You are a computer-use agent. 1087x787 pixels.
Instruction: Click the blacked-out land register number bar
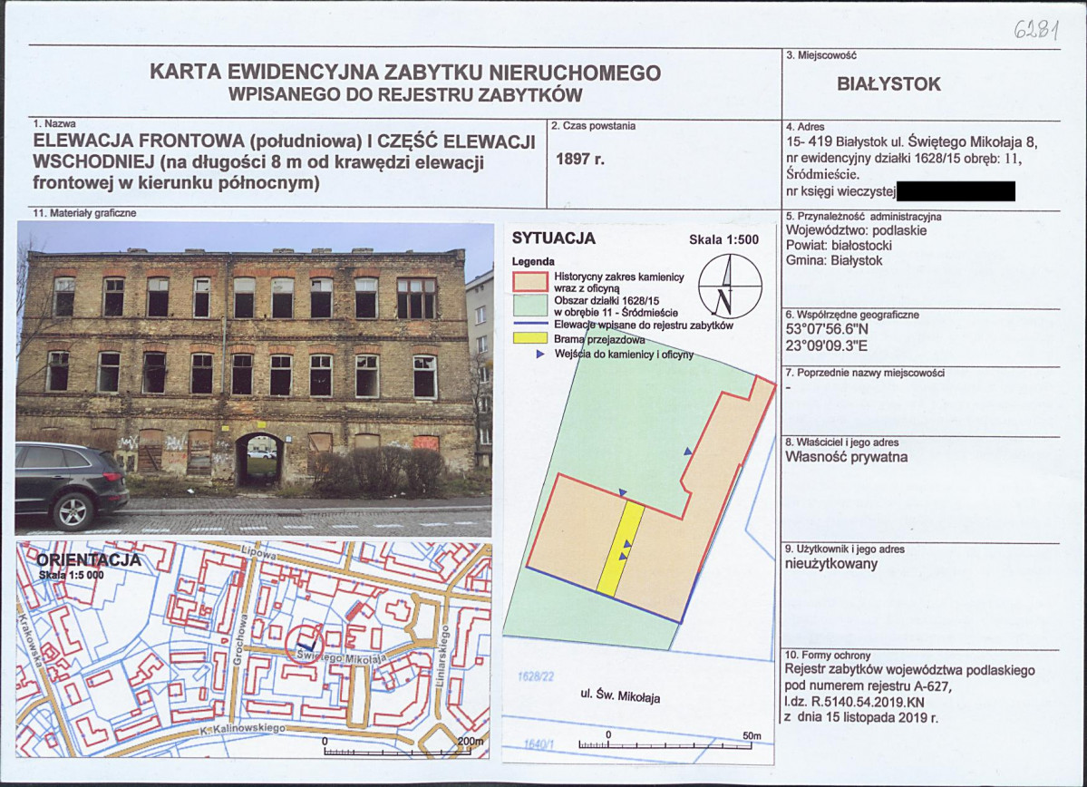point(955,191)
